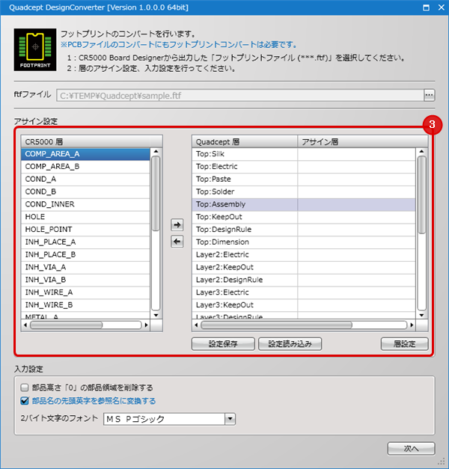Maximize the DesignConverter window
This screenshot has height=469, width=449.
click(426, 7)
